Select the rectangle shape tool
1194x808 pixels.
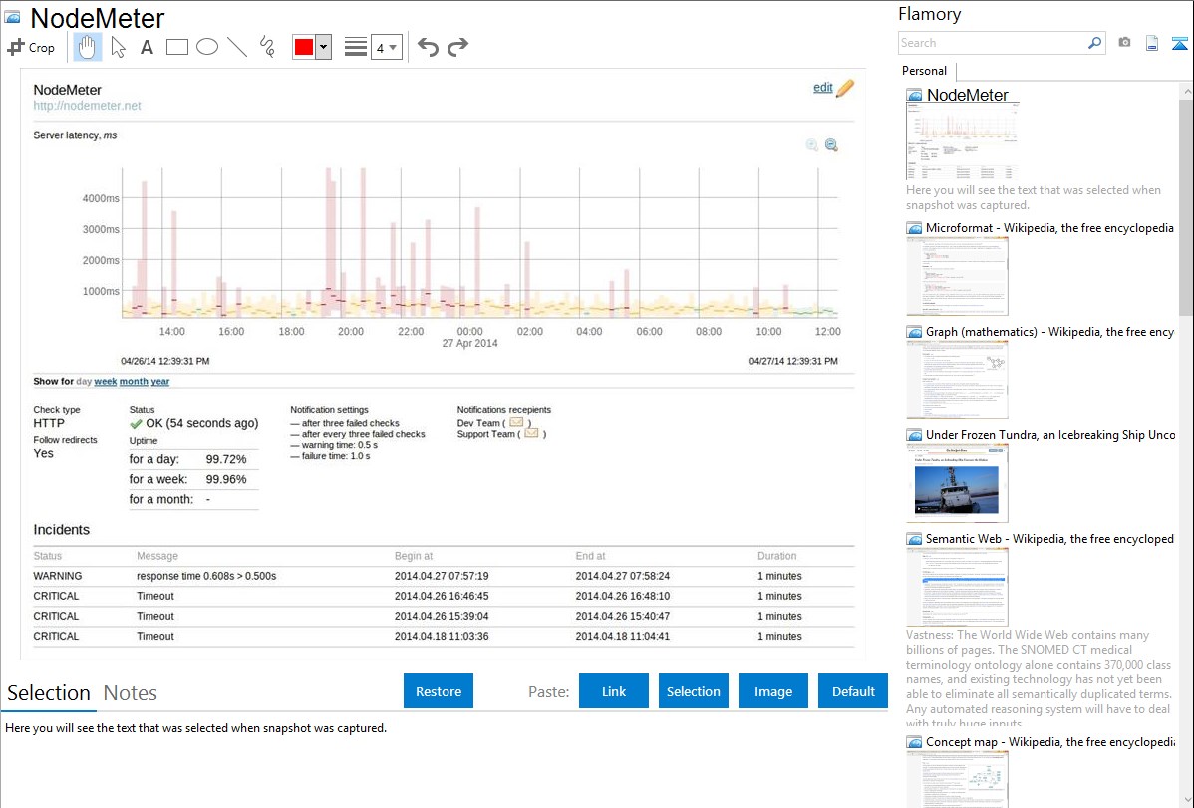pos(177,47)
